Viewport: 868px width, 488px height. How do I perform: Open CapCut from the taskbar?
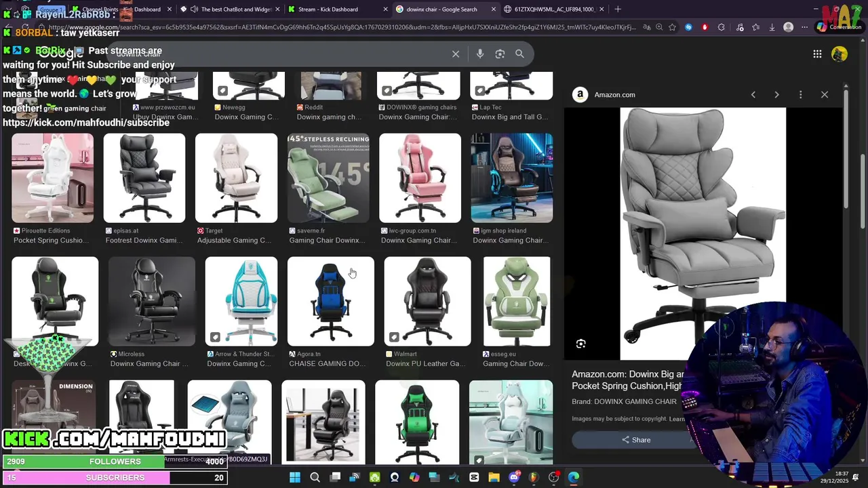tap(474, 477)
